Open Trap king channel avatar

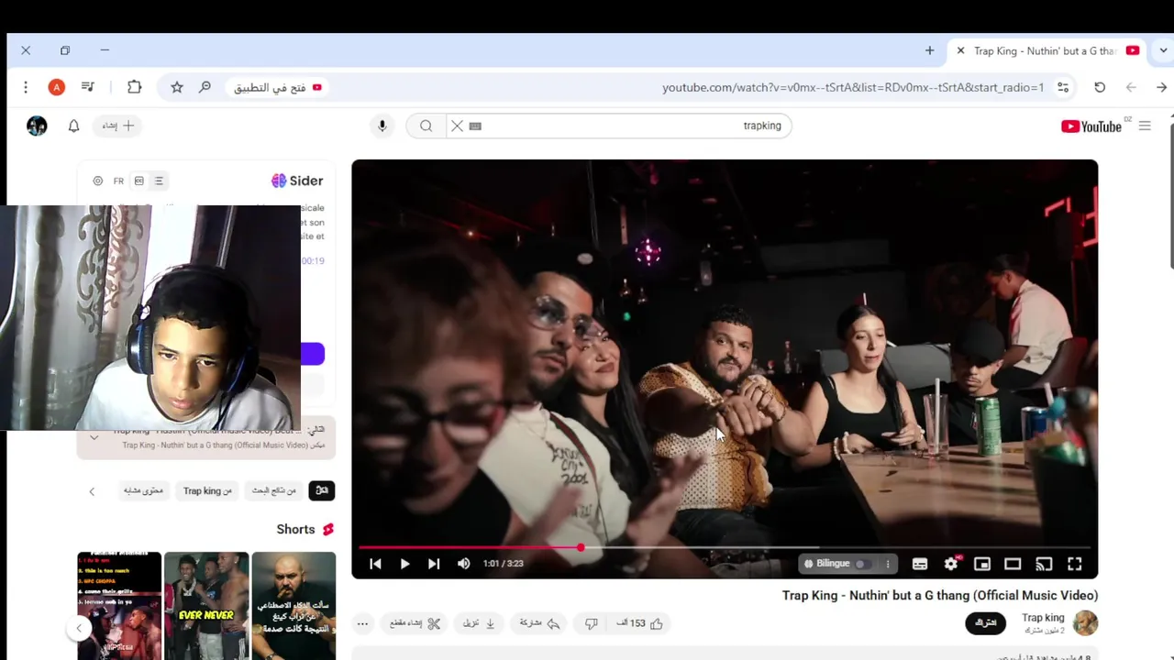tap(1086, 623)
